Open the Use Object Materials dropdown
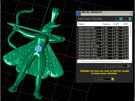The width and height of the screenshot is (135, 101). pyautogui.click(x=118, y=66)
